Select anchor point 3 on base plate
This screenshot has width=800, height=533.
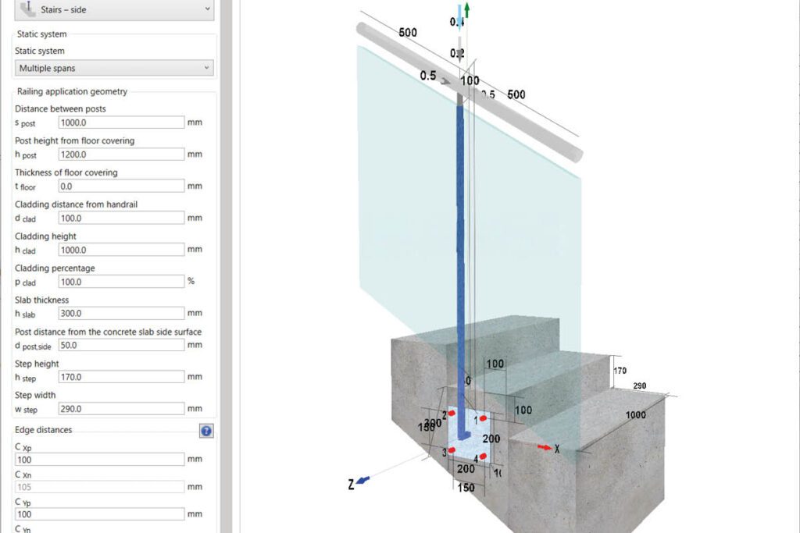click(x=452, y=450)
